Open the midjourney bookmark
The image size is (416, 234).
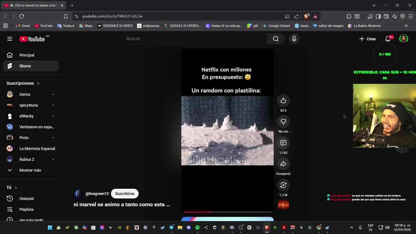[x=148, y=26]
